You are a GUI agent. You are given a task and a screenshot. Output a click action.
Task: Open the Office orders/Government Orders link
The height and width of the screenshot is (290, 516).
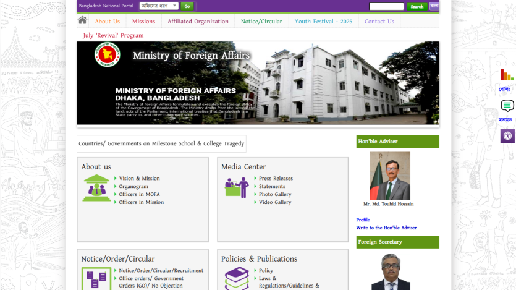click(x=151, y=282)
